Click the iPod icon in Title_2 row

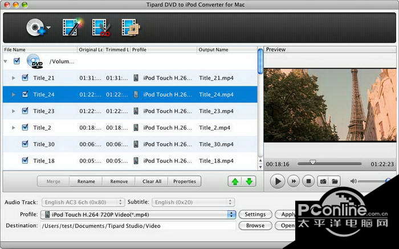136,127
